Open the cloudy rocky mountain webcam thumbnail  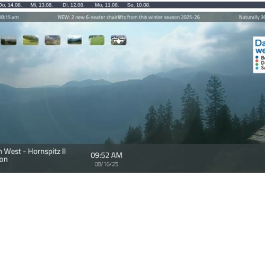point(52,40)
